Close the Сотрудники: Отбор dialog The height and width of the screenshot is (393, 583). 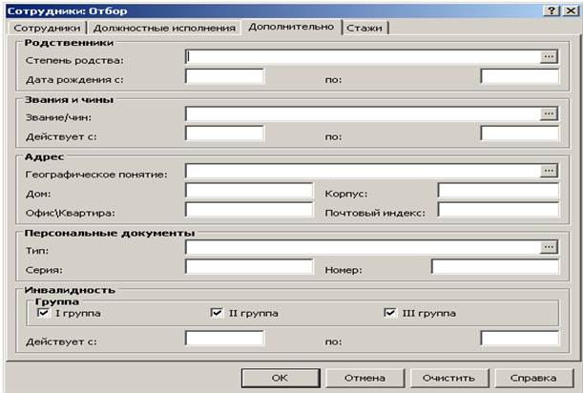pyautogui.click(x=571, y=10)
